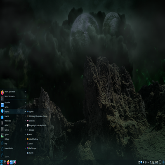The height and width of the screenshot is (165, 165).
Task: Open the volume control in system tray
Action: (144, 162)
